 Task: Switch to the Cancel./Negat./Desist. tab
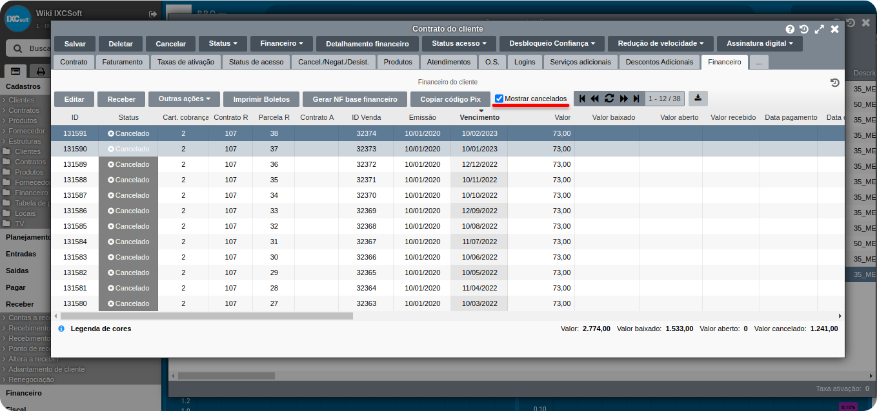[333, 62]
